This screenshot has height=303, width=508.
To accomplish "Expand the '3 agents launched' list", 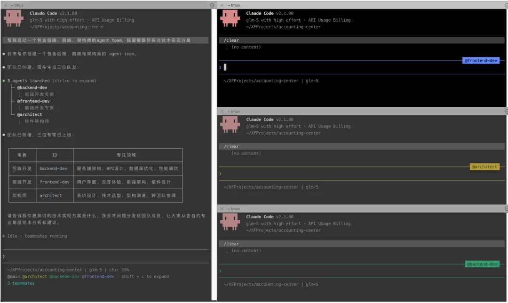I will 52,81.
